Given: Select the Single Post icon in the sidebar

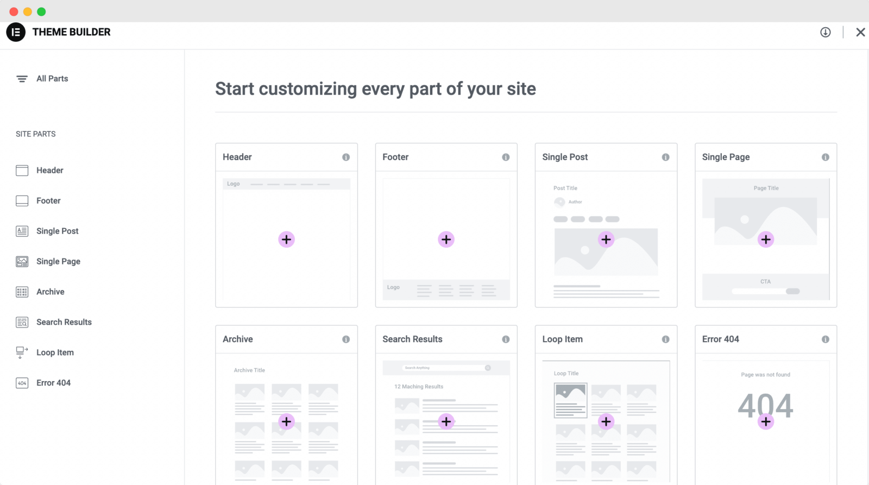Looking at the screenshot, I should 22,231.
